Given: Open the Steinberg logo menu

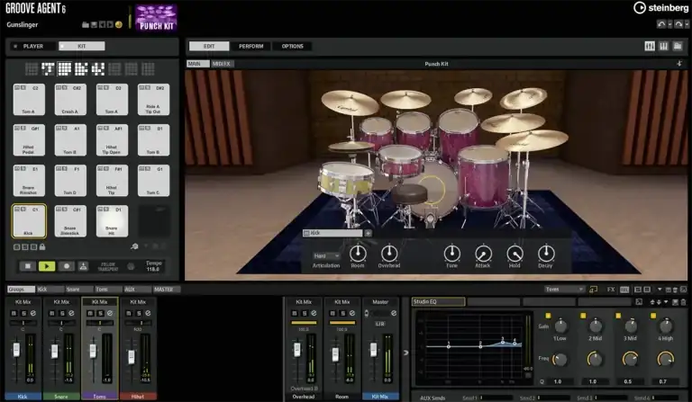Looking at the screenshot, I should 660,7.
